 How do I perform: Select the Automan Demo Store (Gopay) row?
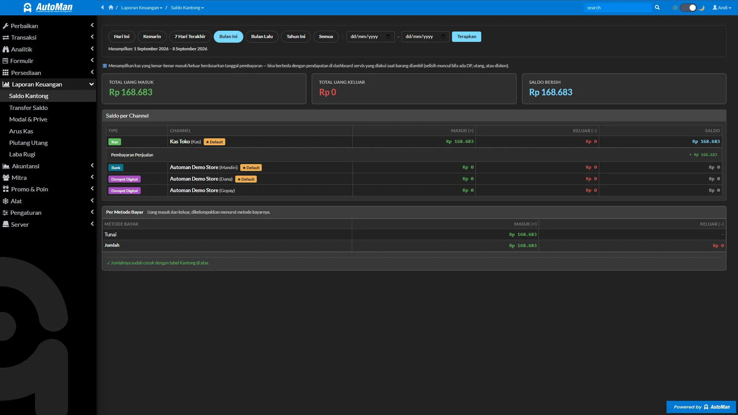pyautogui.click(x=414, y=191)
